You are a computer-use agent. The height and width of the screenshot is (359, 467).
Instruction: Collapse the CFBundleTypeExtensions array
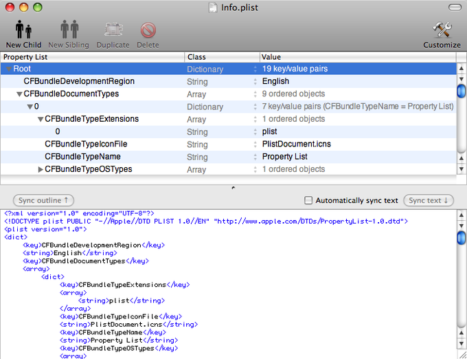click(x=41, y=120)
